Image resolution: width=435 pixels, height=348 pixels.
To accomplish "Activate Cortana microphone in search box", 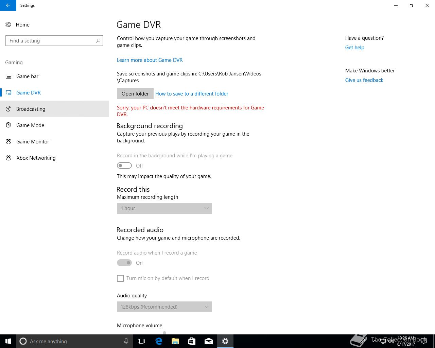I will tap(126, 341).
